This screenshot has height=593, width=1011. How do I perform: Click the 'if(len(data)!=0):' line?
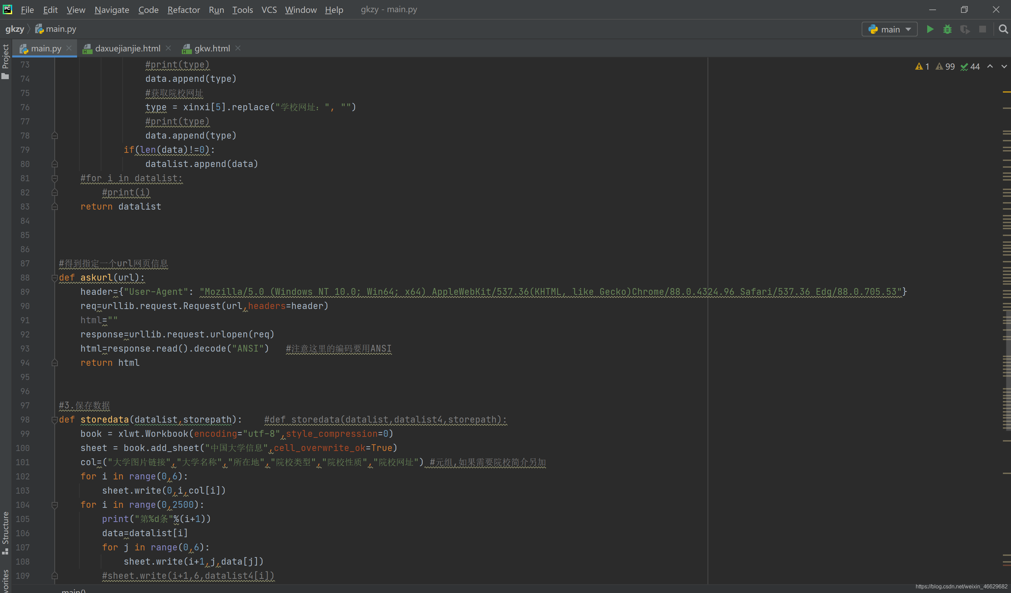[x=169, y=150]
